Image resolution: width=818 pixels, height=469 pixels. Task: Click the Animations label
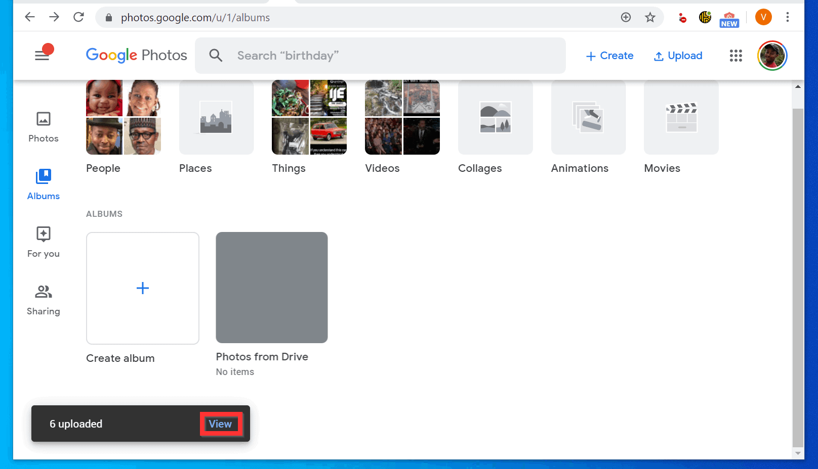[x=580, y=168]
